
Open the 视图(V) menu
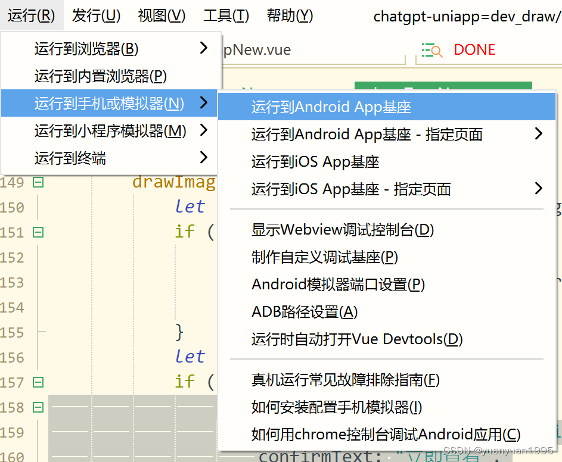tap(162, 15)
